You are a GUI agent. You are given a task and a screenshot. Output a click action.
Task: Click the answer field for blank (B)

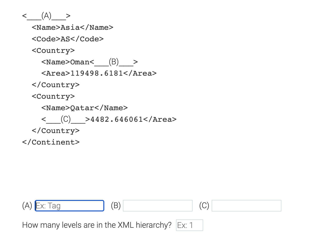[x=158, y=206]
